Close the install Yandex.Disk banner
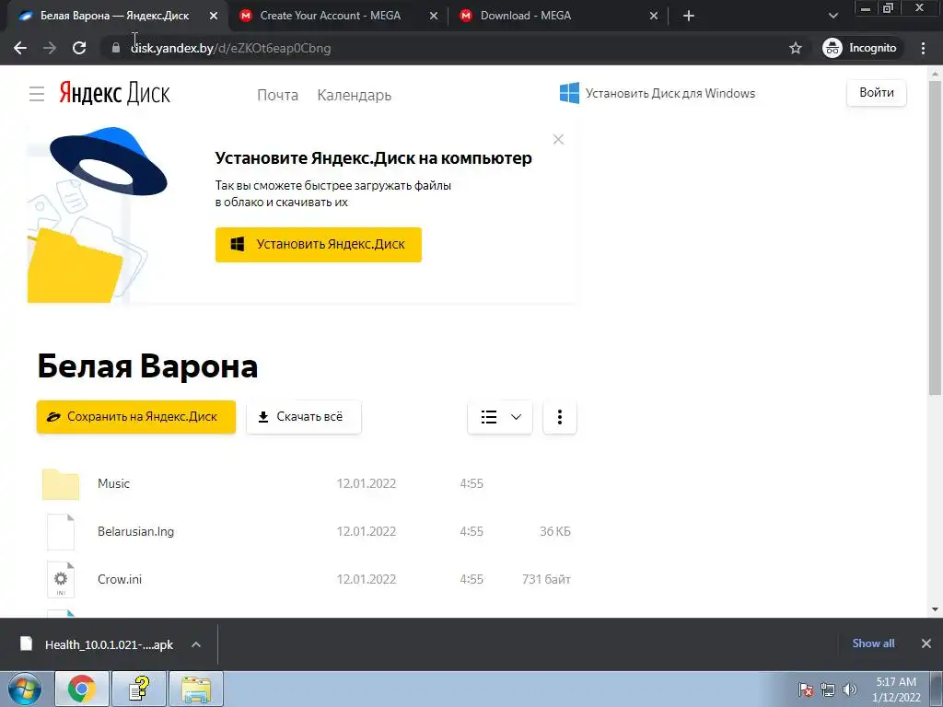Screen dimensions: 943x707 (x=558, y=140)
